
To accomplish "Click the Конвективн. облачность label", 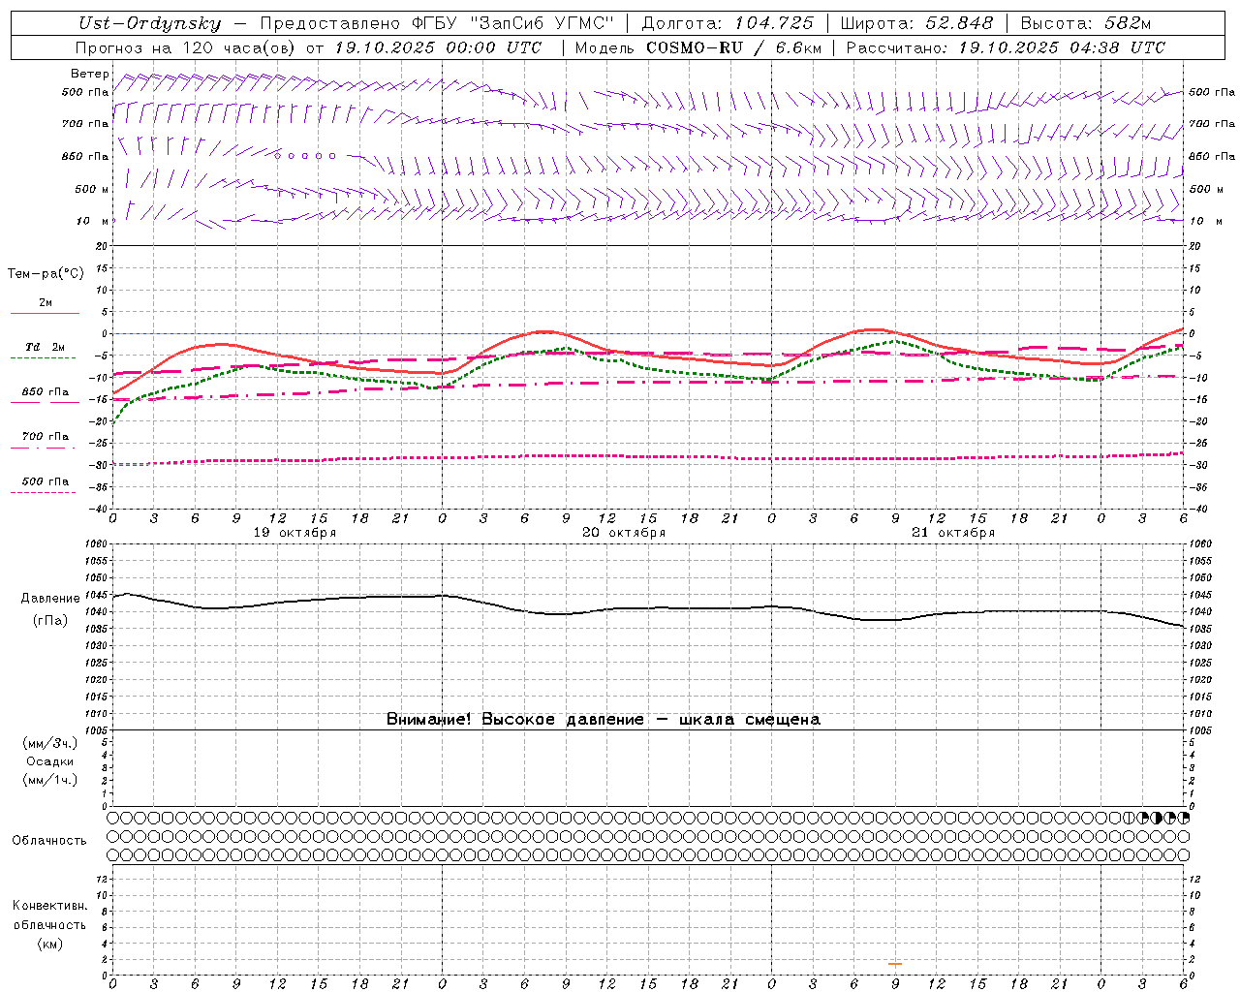I will pos(49,915).
